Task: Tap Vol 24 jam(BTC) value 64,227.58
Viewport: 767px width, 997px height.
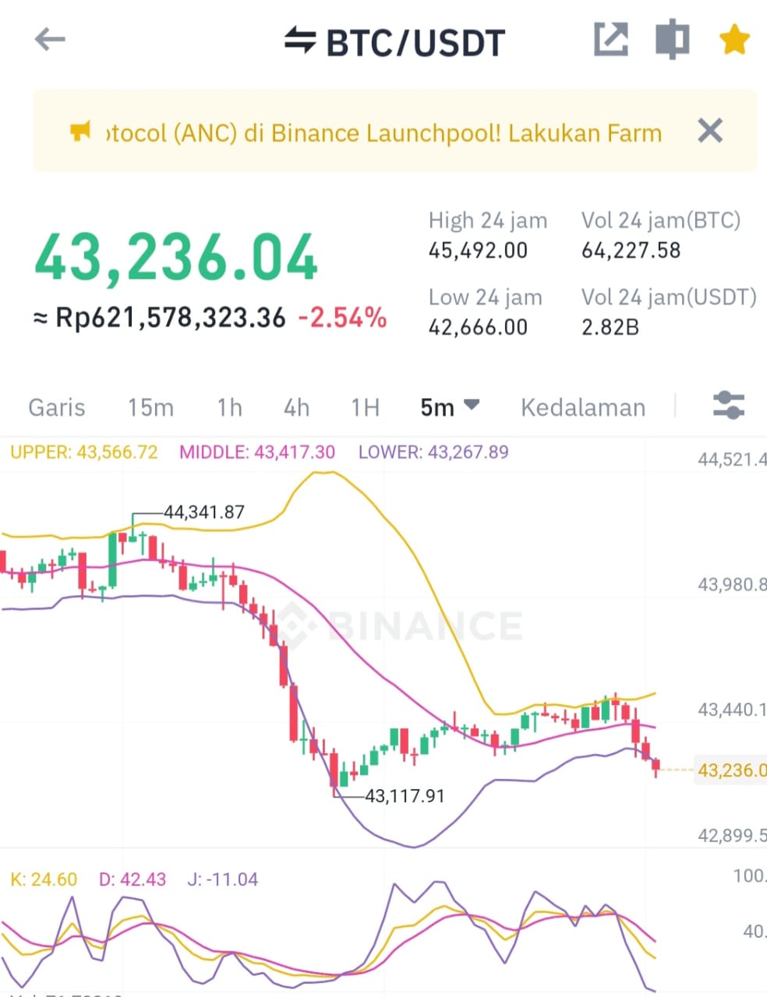Action: tap(631, 251)
